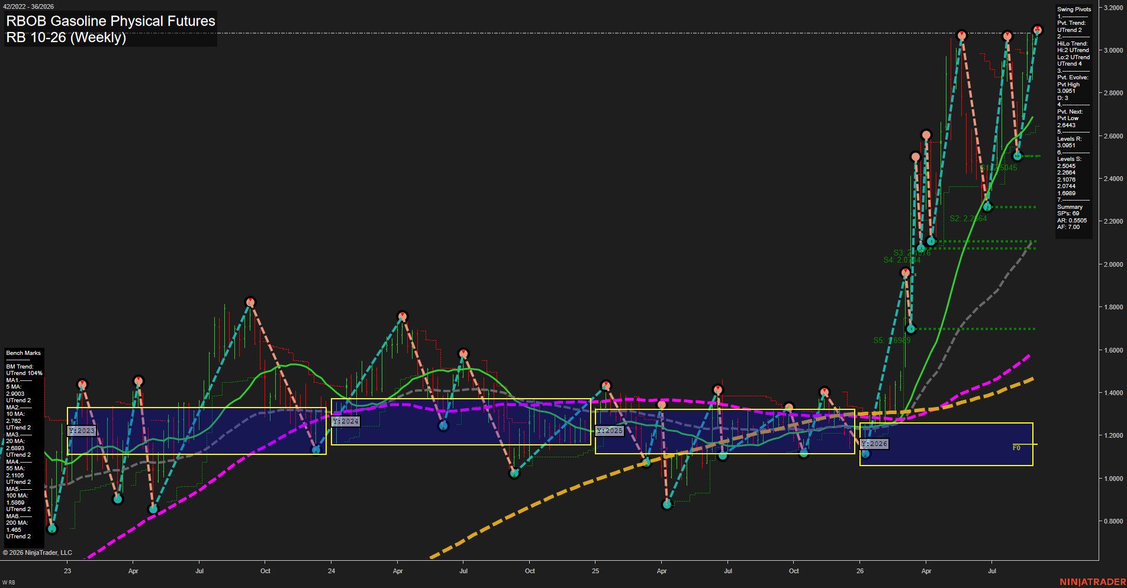Click the RBOB Gasoline Physical Futures title
The width and height of the screenshot is (1127, 588).
[111, 21]
